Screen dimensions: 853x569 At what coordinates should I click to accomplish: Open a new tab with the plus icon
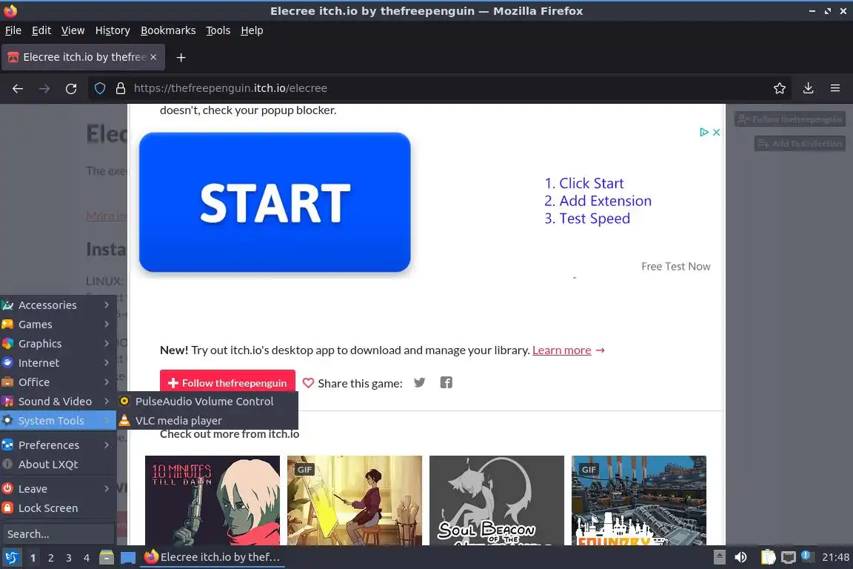click(x=181, y=57)
